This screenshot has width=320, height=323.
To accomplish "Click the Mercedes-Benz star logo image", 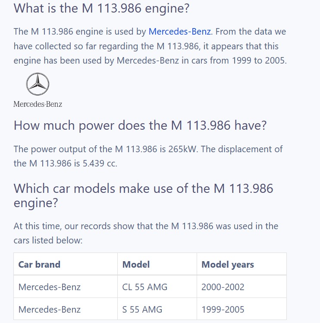I will coord(38,84).
